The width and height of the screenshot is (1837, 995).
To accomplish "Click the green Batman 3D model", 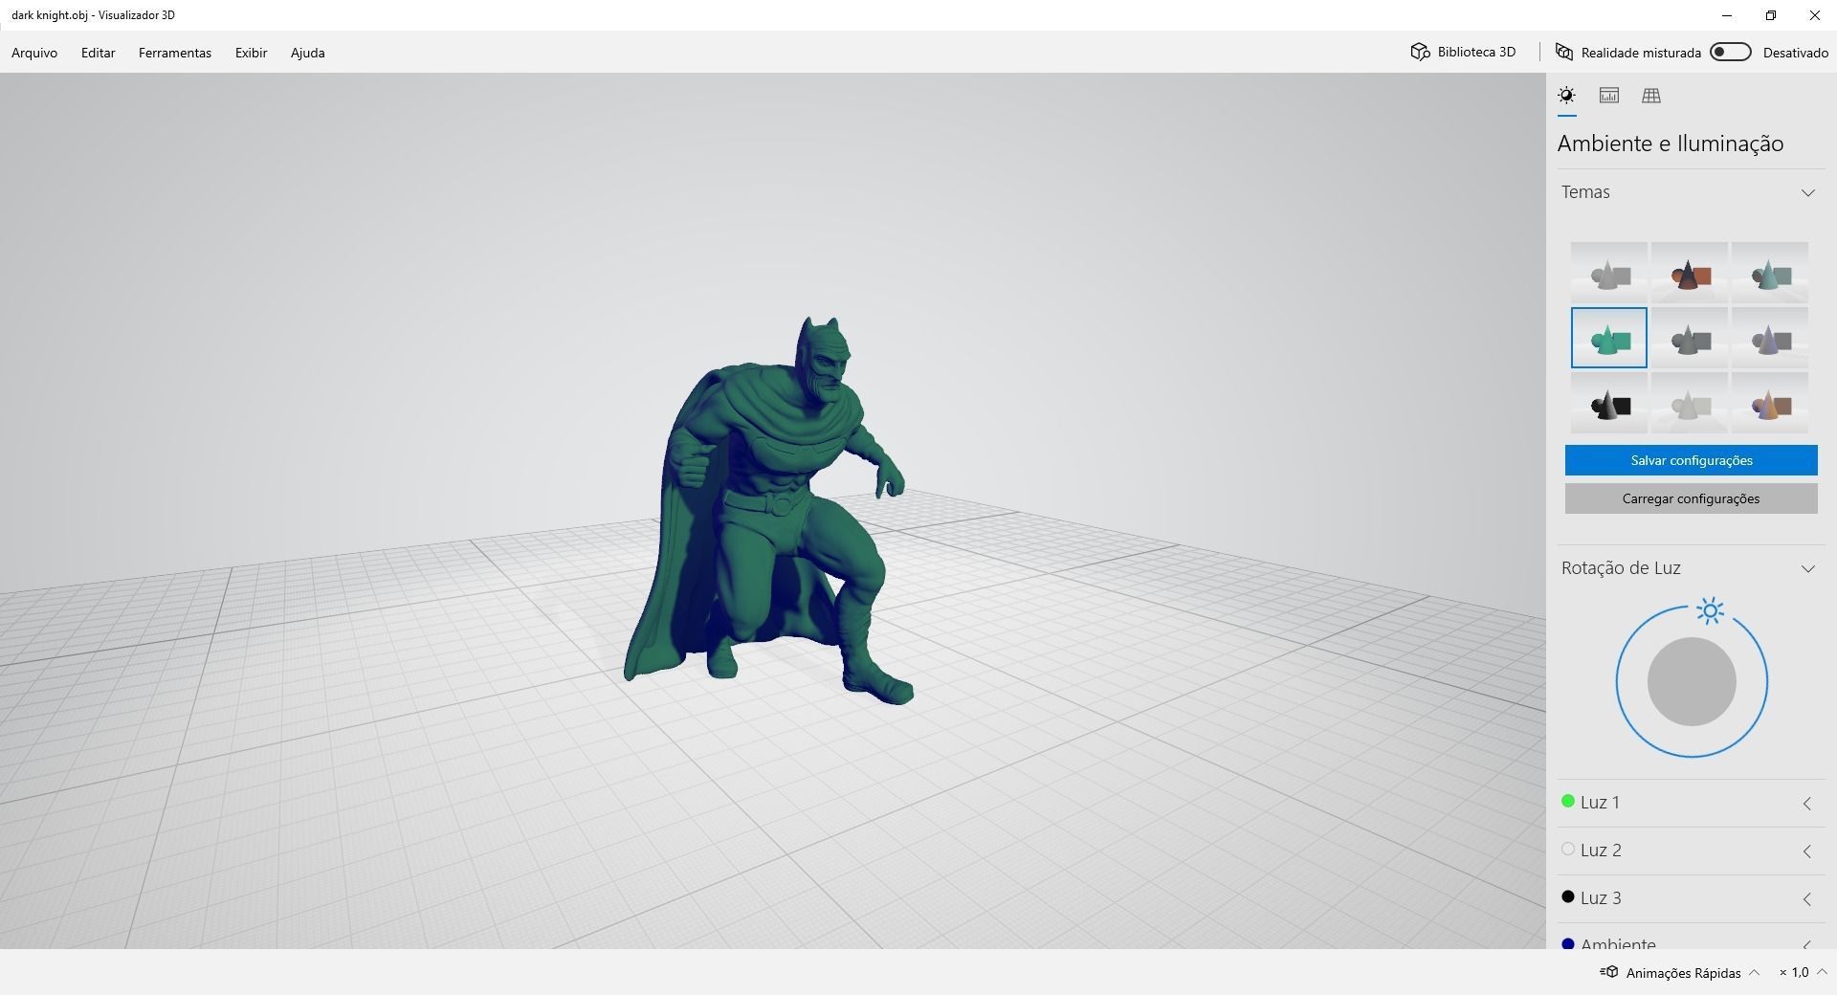I will tap(768, 512).
